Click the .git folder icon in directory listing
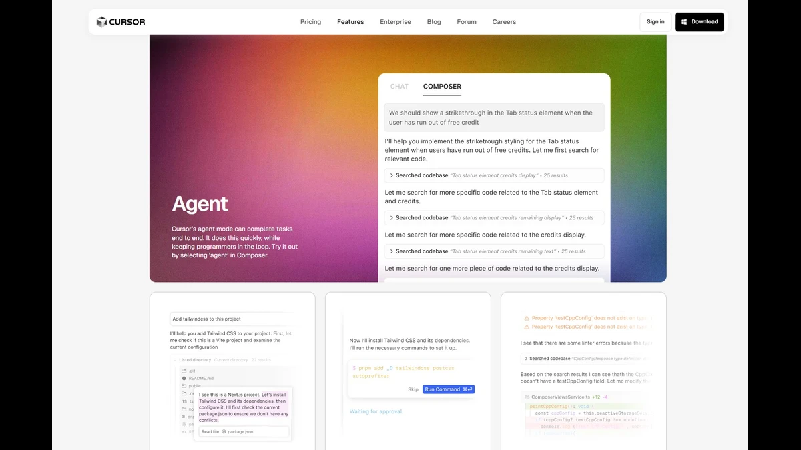The height and width of the screenshot is (450, 801). (184, 371)
